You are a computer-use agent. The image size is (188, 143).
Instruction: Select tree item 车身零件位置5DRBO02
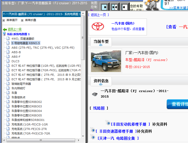coord(27,102)
